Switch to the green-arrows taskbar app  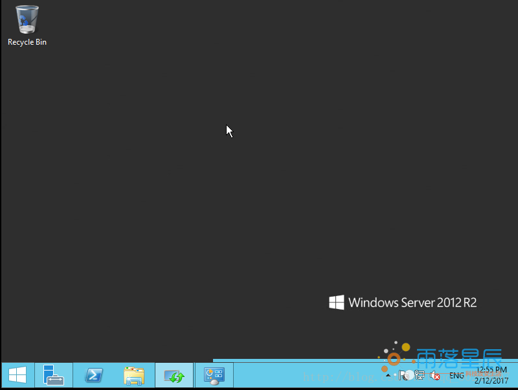[x=174, y=375]
